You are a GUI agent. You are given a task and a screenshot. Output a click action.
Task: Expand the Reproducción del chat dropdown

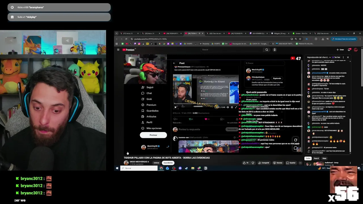pyautogui.click(x=319, y=57)
